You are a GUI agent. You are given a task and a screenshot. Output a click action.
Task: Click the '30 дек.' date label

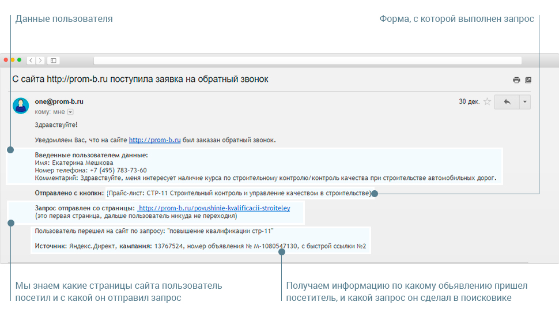[469, 101]
